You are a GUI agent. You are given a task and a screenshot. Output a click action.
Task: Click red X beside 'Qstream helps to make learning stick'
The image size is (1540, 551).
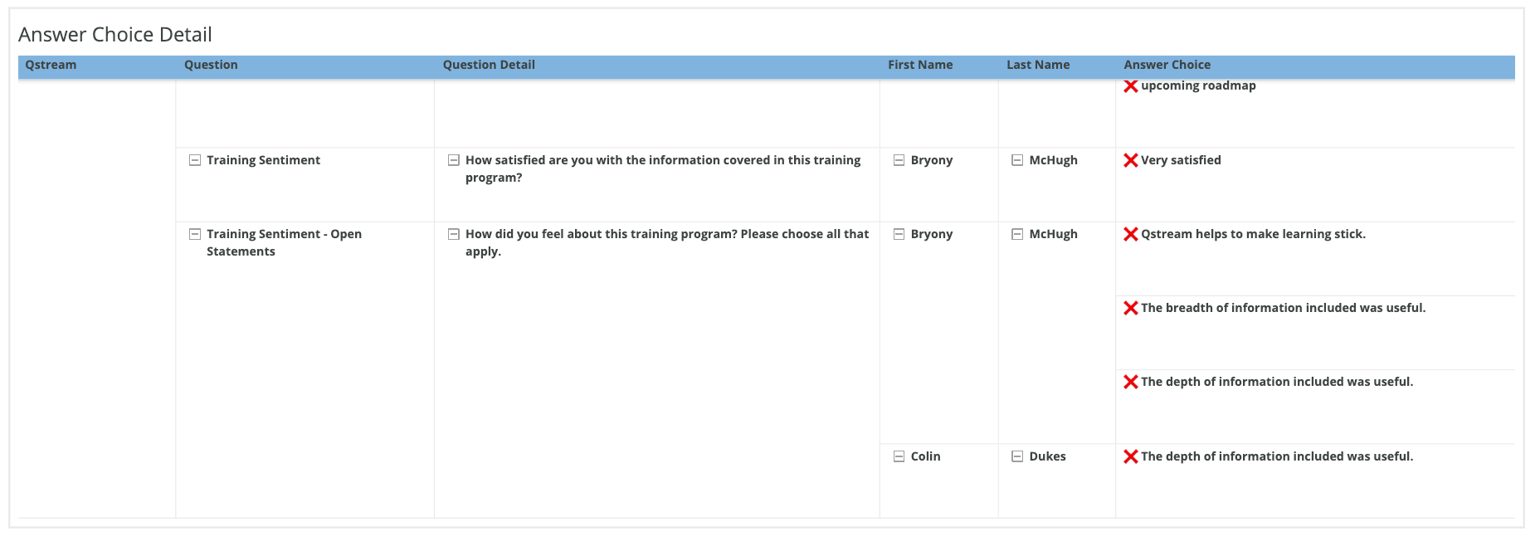tap(1130, 234)
